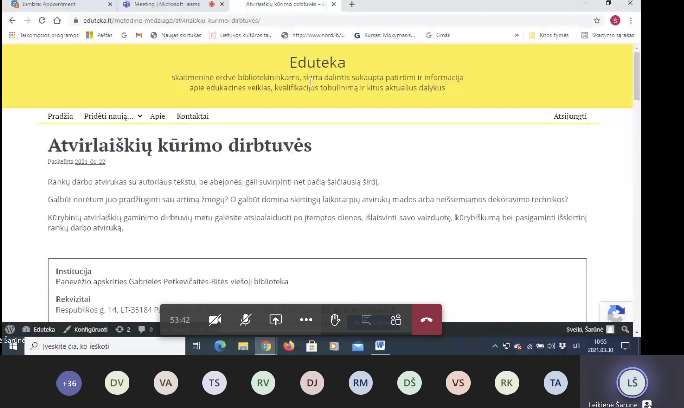The image size is (684, 408).
Task: Open Sveiki, Šarūnė account menu
Action: [590, 329]
